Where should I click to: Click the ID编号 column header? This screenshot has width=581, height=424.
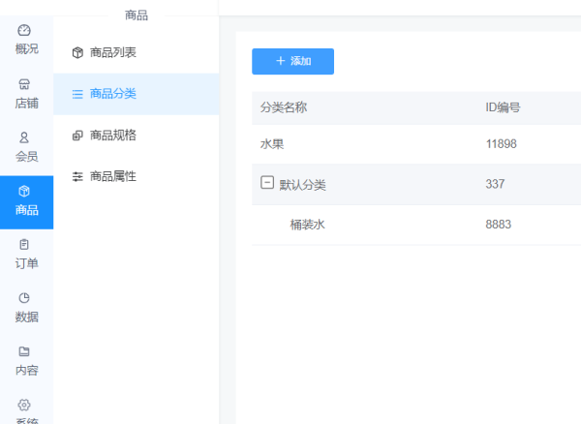tap(503, 107)
